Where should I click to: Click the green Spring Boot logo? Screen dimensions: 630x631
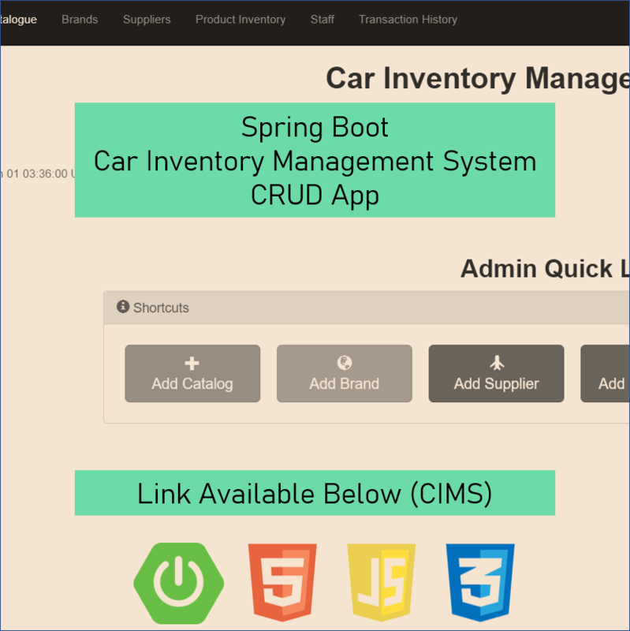click(x=179, y=583)
